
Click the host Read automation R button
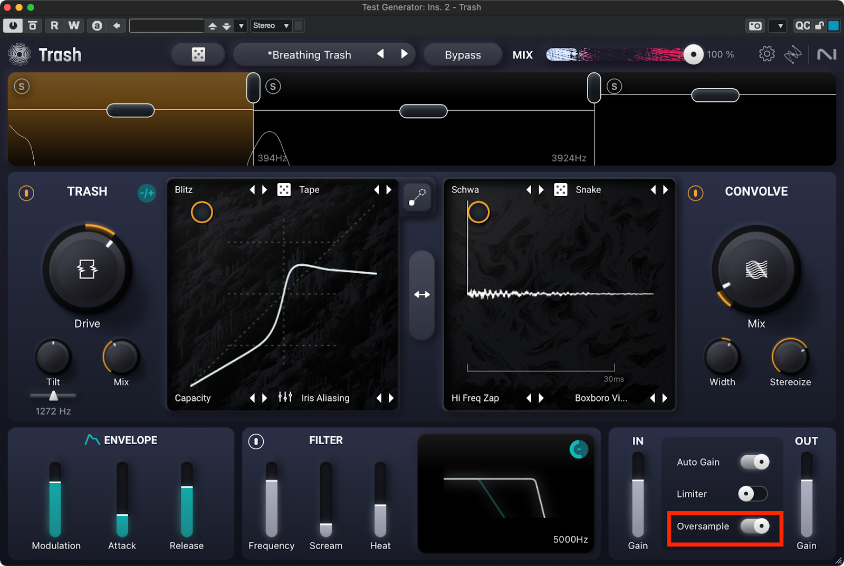pyautogui.click(x=54, y=25)
